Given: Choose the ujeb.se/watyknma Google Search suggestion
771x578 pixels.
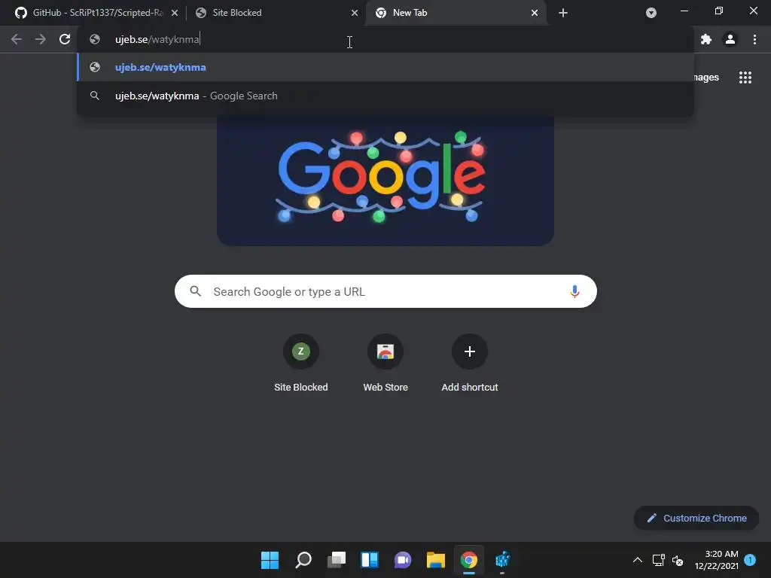Looking at the screenshot, I should 385,96.
